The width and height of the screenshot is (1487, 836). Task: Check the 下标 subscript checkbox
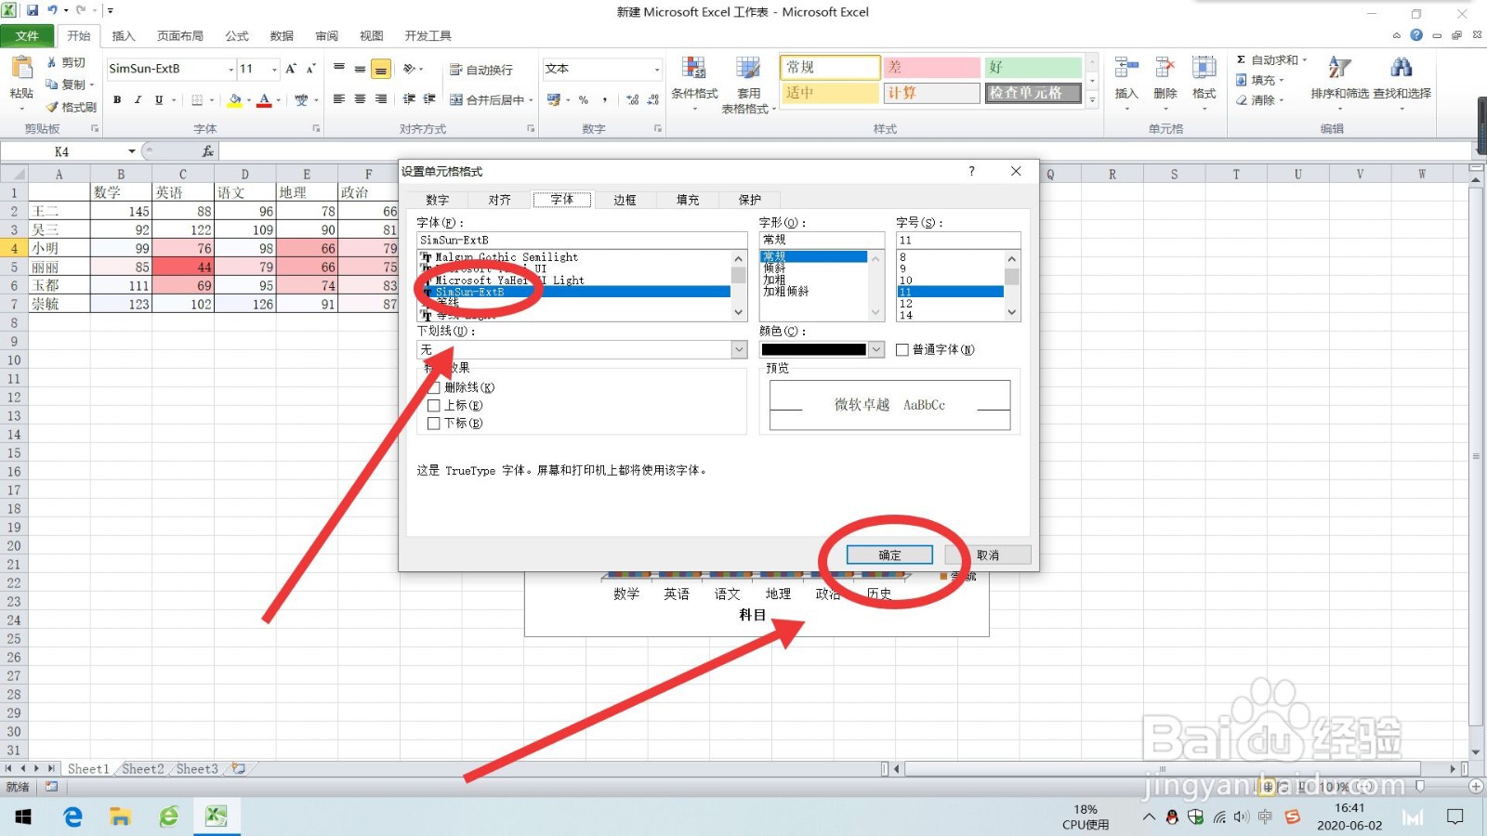433,423
